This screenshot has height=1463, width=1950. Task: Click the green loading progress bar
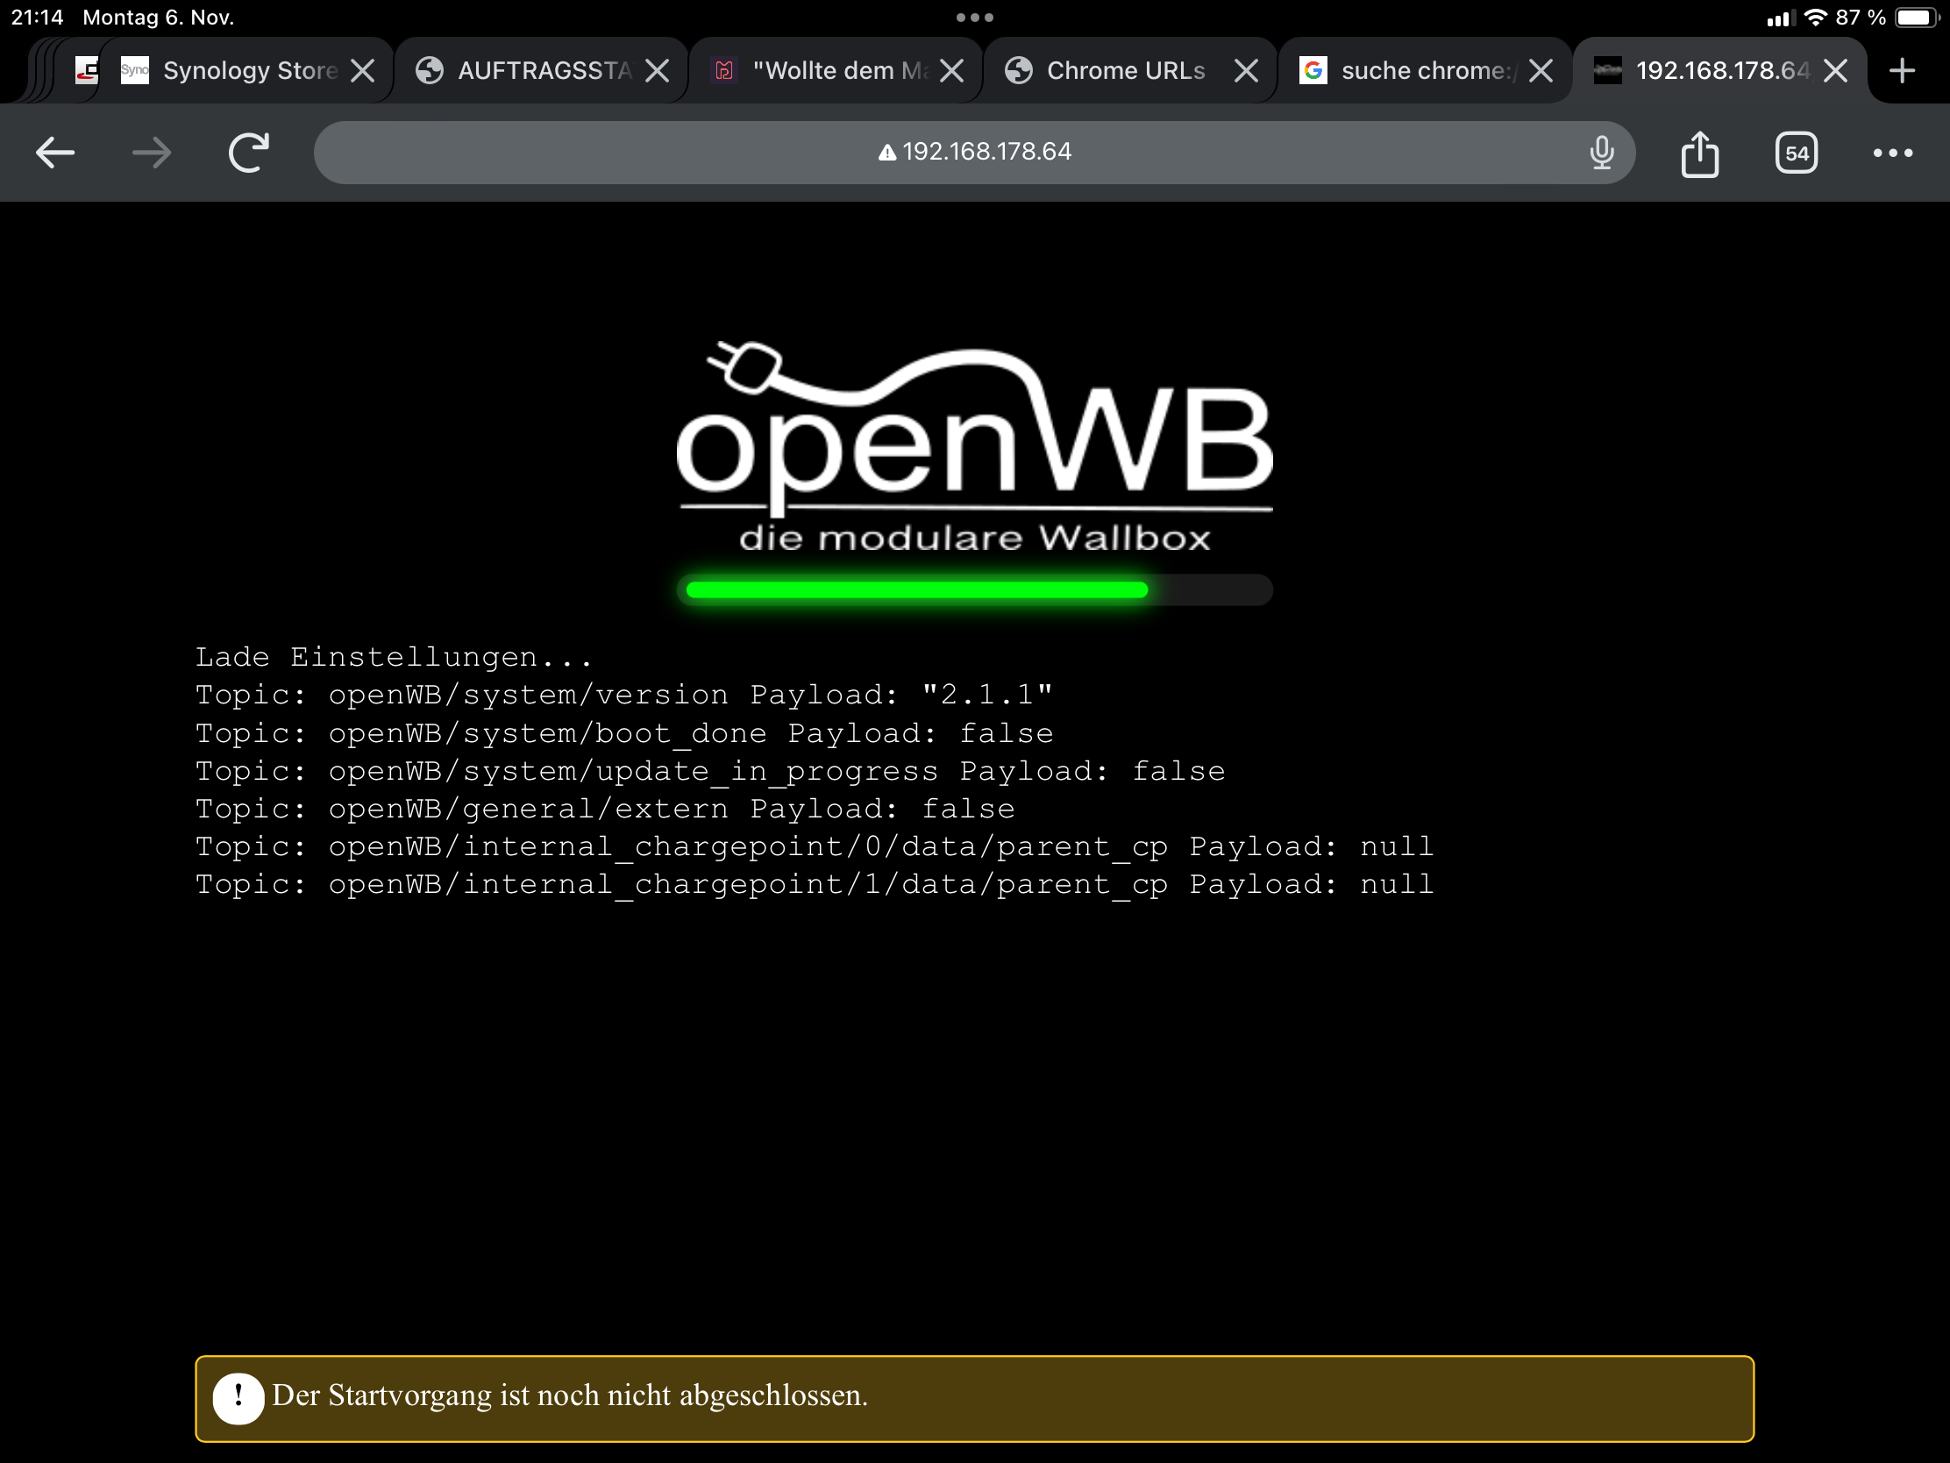(917, 590)
